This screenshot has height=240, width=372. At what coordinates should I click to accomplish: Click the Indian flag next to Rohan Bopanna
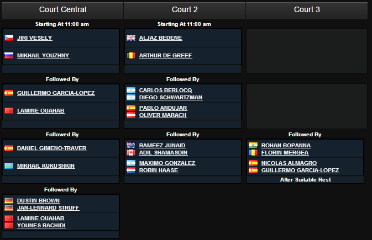click(253, 145)
